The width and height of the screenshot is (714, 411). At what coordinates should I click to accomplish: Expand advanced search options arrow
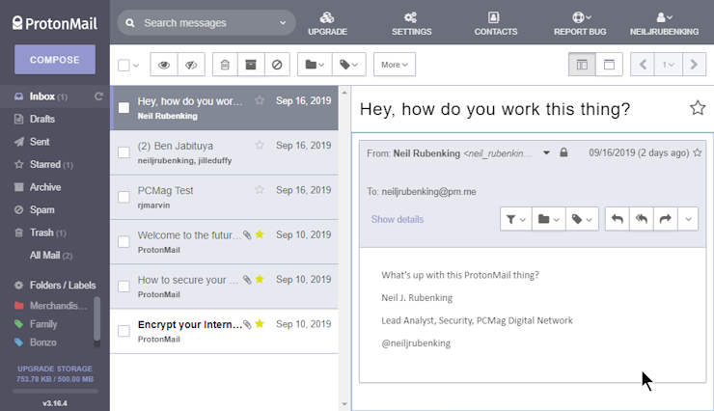(x=283, y=23)
